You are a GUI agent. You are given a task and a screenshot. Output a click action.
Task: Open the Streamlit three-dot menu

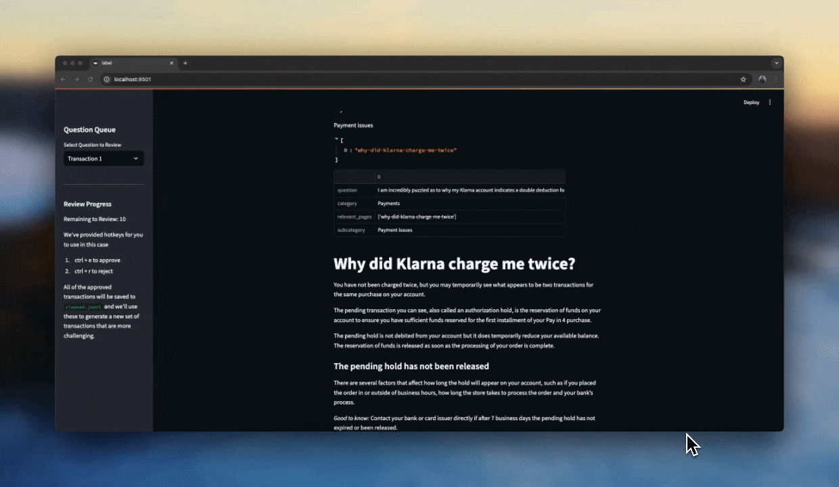[x=770, y=103]
